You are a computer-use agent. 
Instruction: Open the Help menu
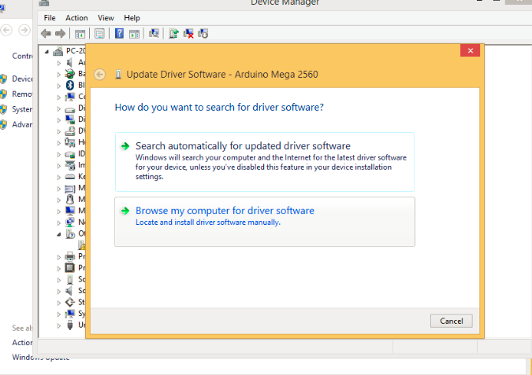coord(132,18)
